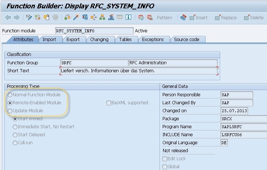Open the Other Object icon

(46, 17)
